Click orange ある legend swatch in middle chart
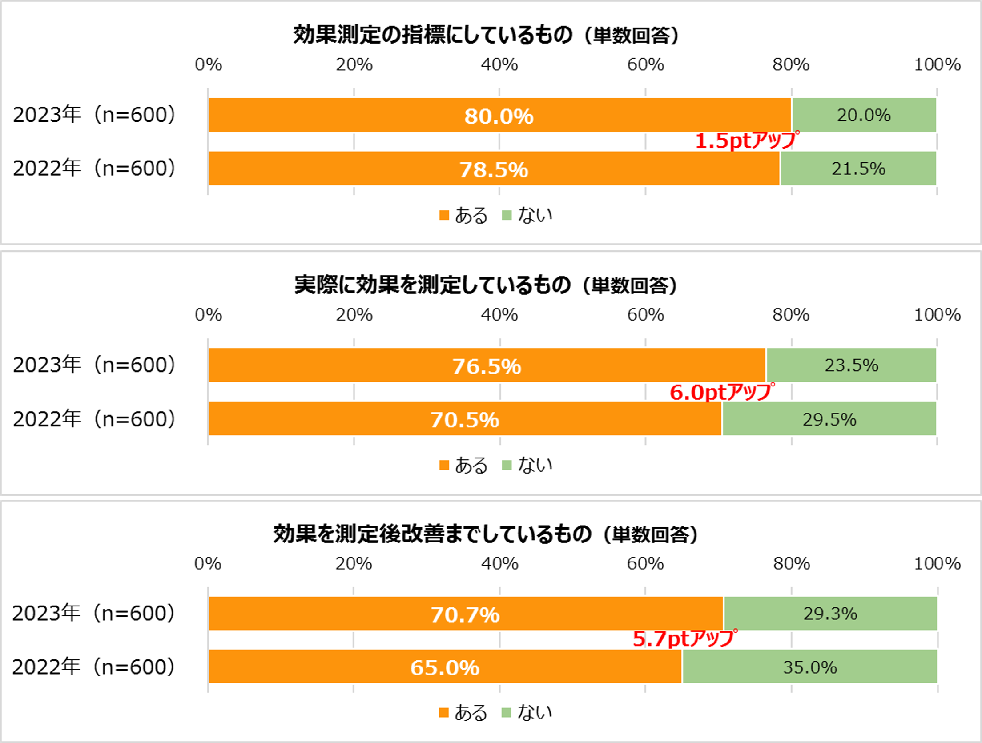 point(444,465)
